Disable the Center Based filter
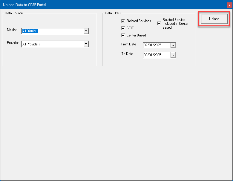Image resolution: width=233 pixels, height=181 pixels. coord(123,35)
